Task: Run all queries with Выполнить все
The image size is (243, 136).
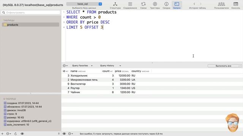Action: 223,66
